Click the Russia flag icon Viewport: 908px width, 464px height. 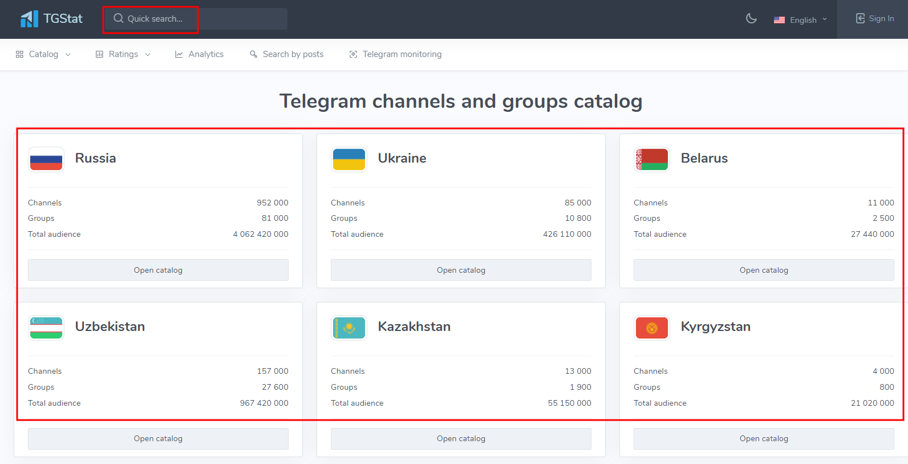46,159
